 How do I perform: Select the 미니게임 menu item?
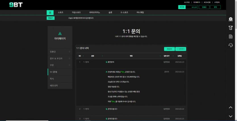click(140, 12)
